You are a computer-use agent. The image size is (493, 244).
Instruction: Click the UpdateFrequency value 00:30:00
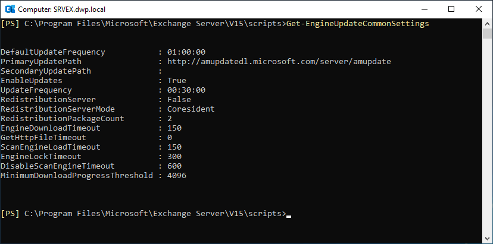[186, 90]
